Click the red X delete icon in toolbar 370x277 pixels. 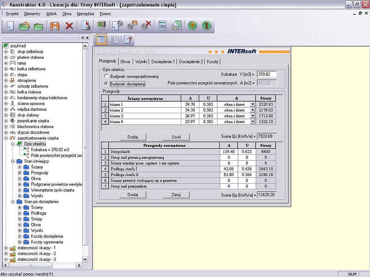(69, 25)
